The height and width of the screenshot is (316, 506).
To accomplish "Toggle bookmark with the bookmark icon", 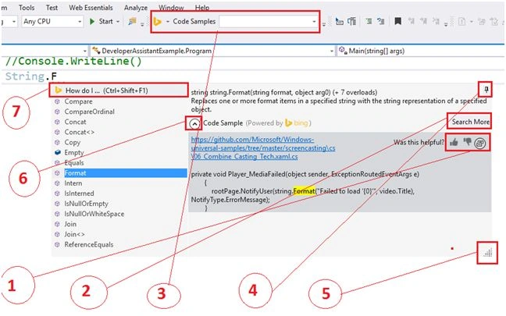I will [398, 22].
